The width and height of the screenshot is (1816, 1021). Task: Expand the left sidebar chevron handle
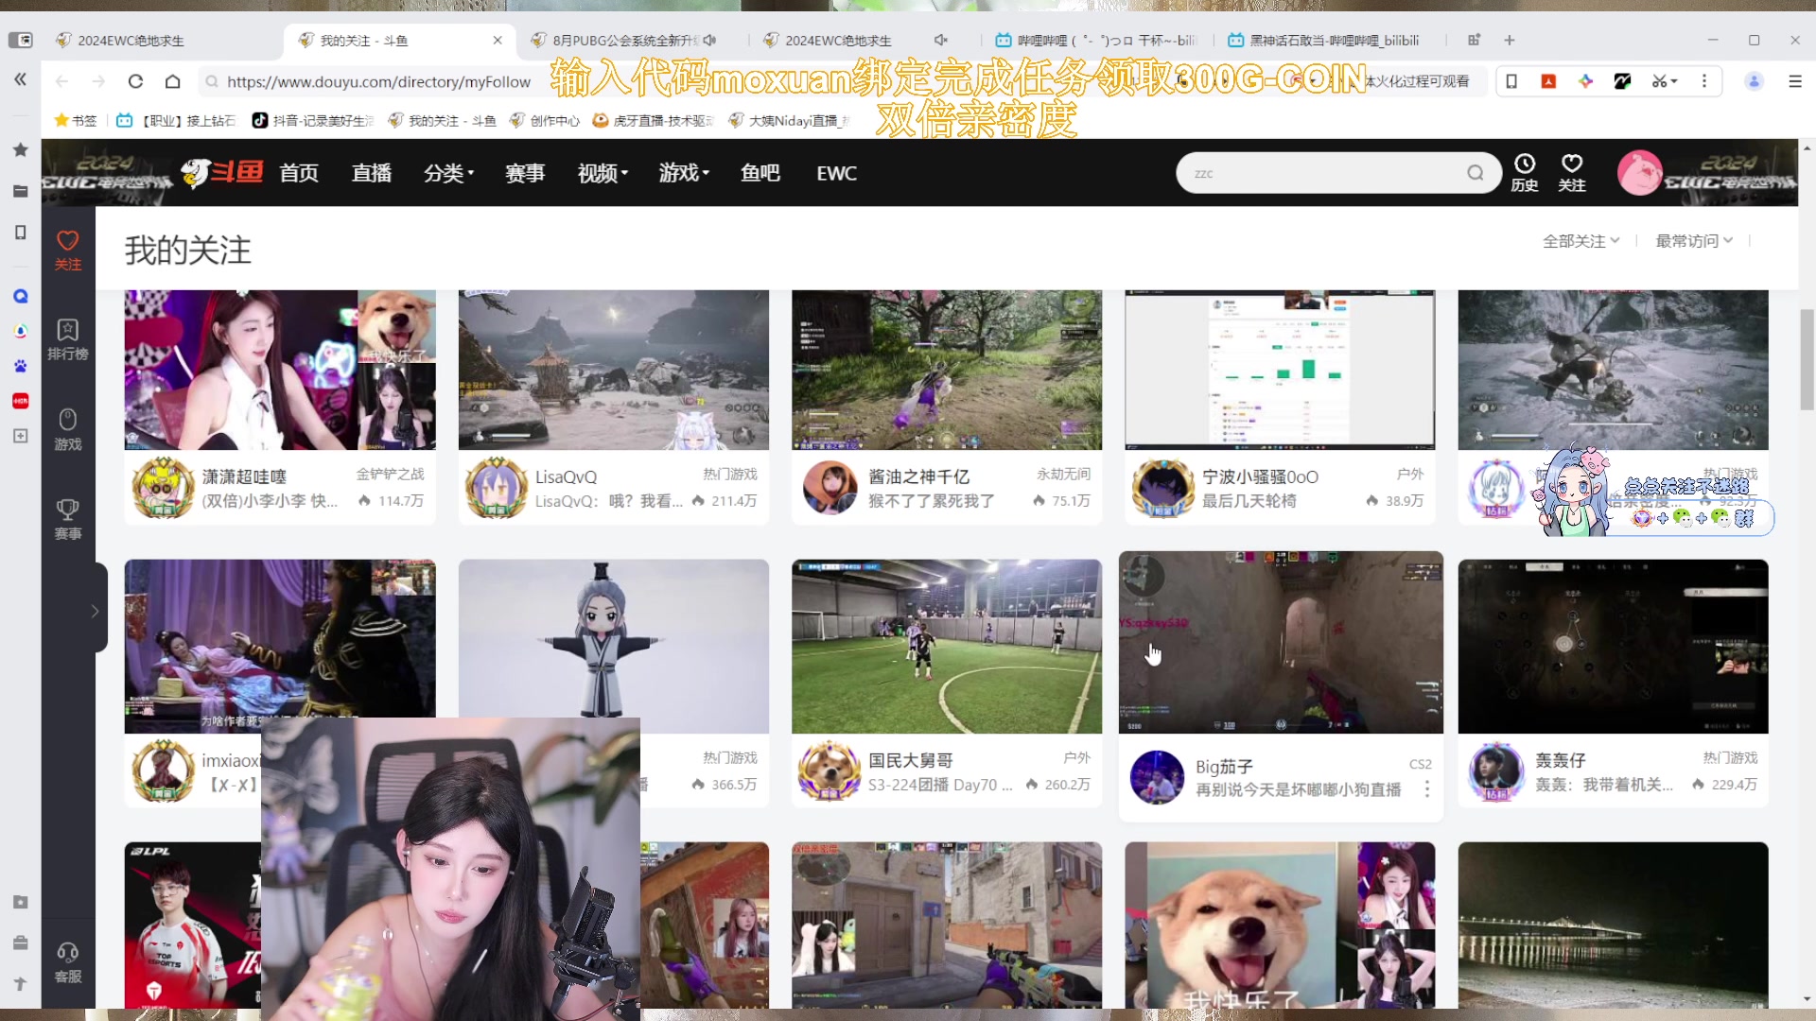[96, 611]
